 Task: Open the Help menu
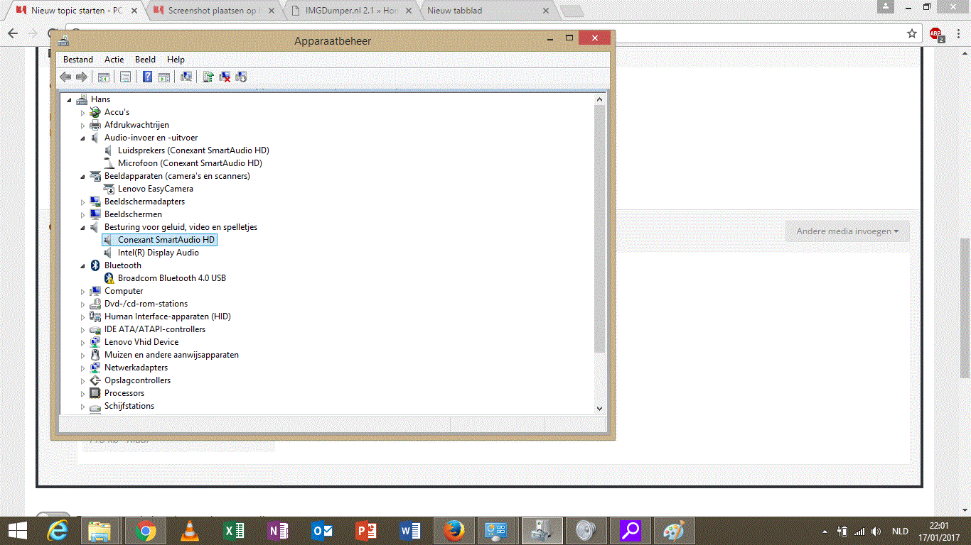pos(176,60)
